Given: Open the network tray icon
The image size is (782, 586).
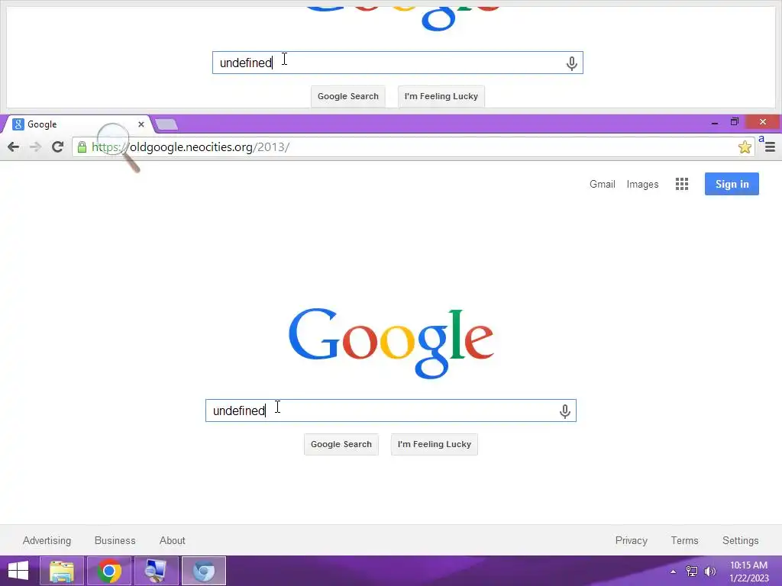Looking at the screenshot, I should click(692, 572).
